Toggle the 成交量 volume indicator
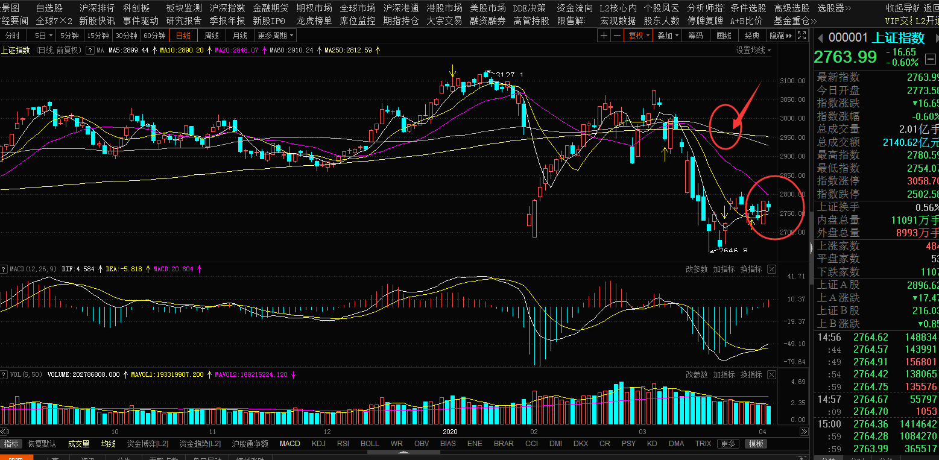The height and width of the screenshot is (460, 939). coord(78,444)
